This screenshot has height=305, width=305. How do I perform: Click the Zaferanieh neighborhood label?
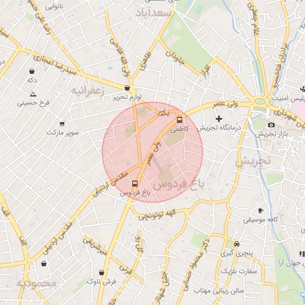tap(88, 91)
